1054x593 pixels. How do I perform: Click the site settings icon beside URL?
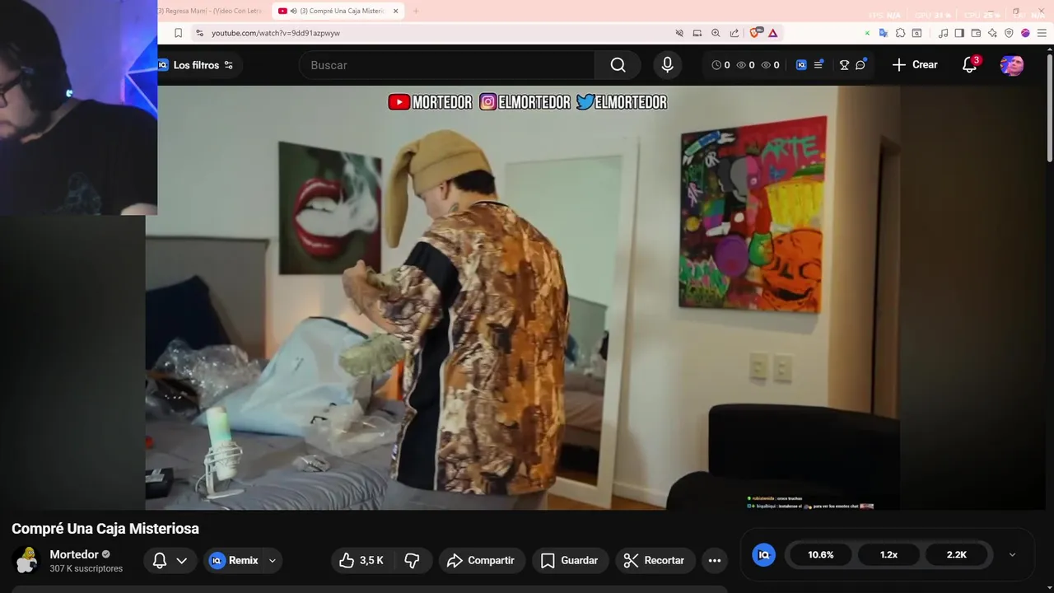coord(199,33)
